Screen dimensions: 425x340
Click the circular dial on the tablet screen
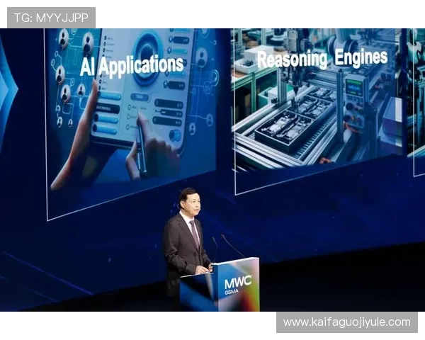pyautogui.click(x=147, y=50)
